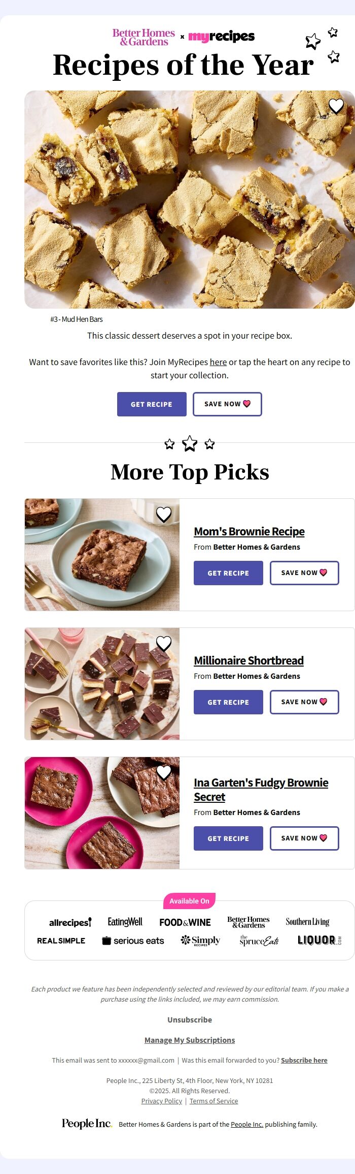The height and width of the screenshot is (1174, 355).
Task: Tap heart on Ina Garten brownie image
Action: [x=163, y=772]
